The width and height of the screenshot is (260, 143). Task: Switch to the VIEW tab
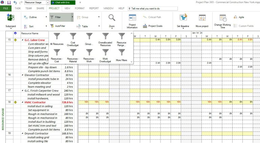point(67,8)
